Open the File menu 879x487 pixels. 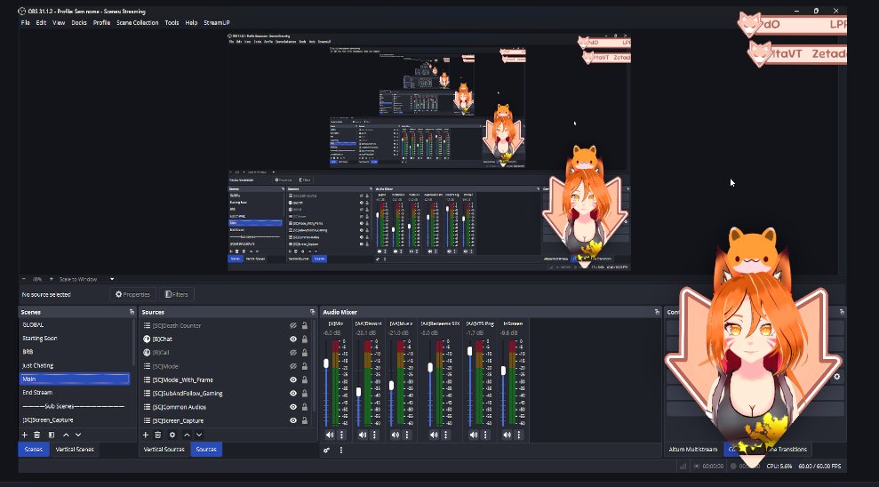pyautogui.click(x=25, y=23)
